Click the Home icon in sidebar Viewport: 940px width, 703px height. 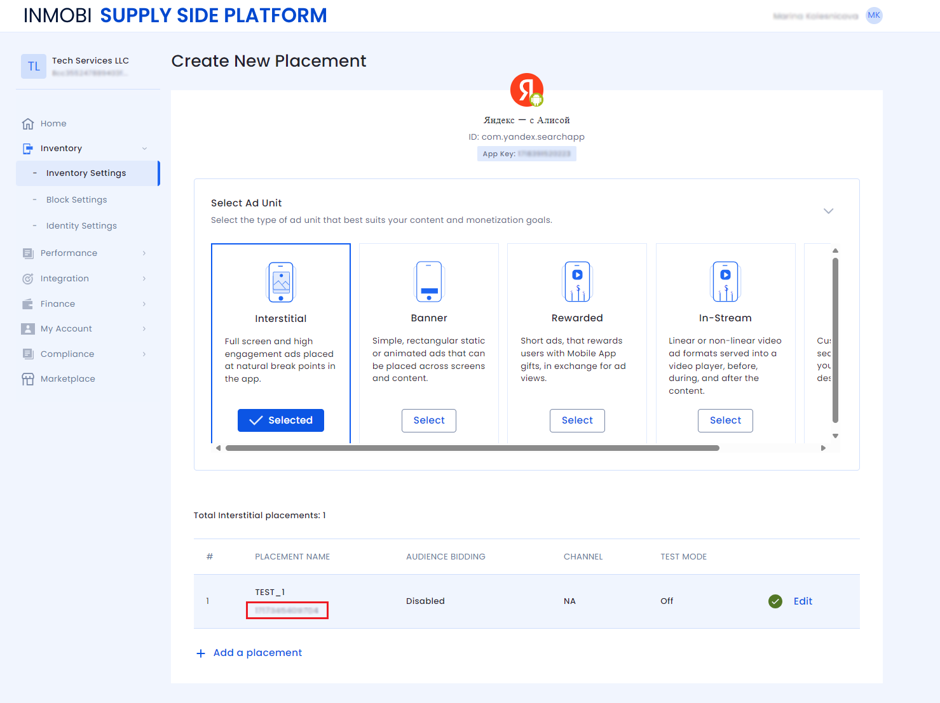(x=28, y=124)
